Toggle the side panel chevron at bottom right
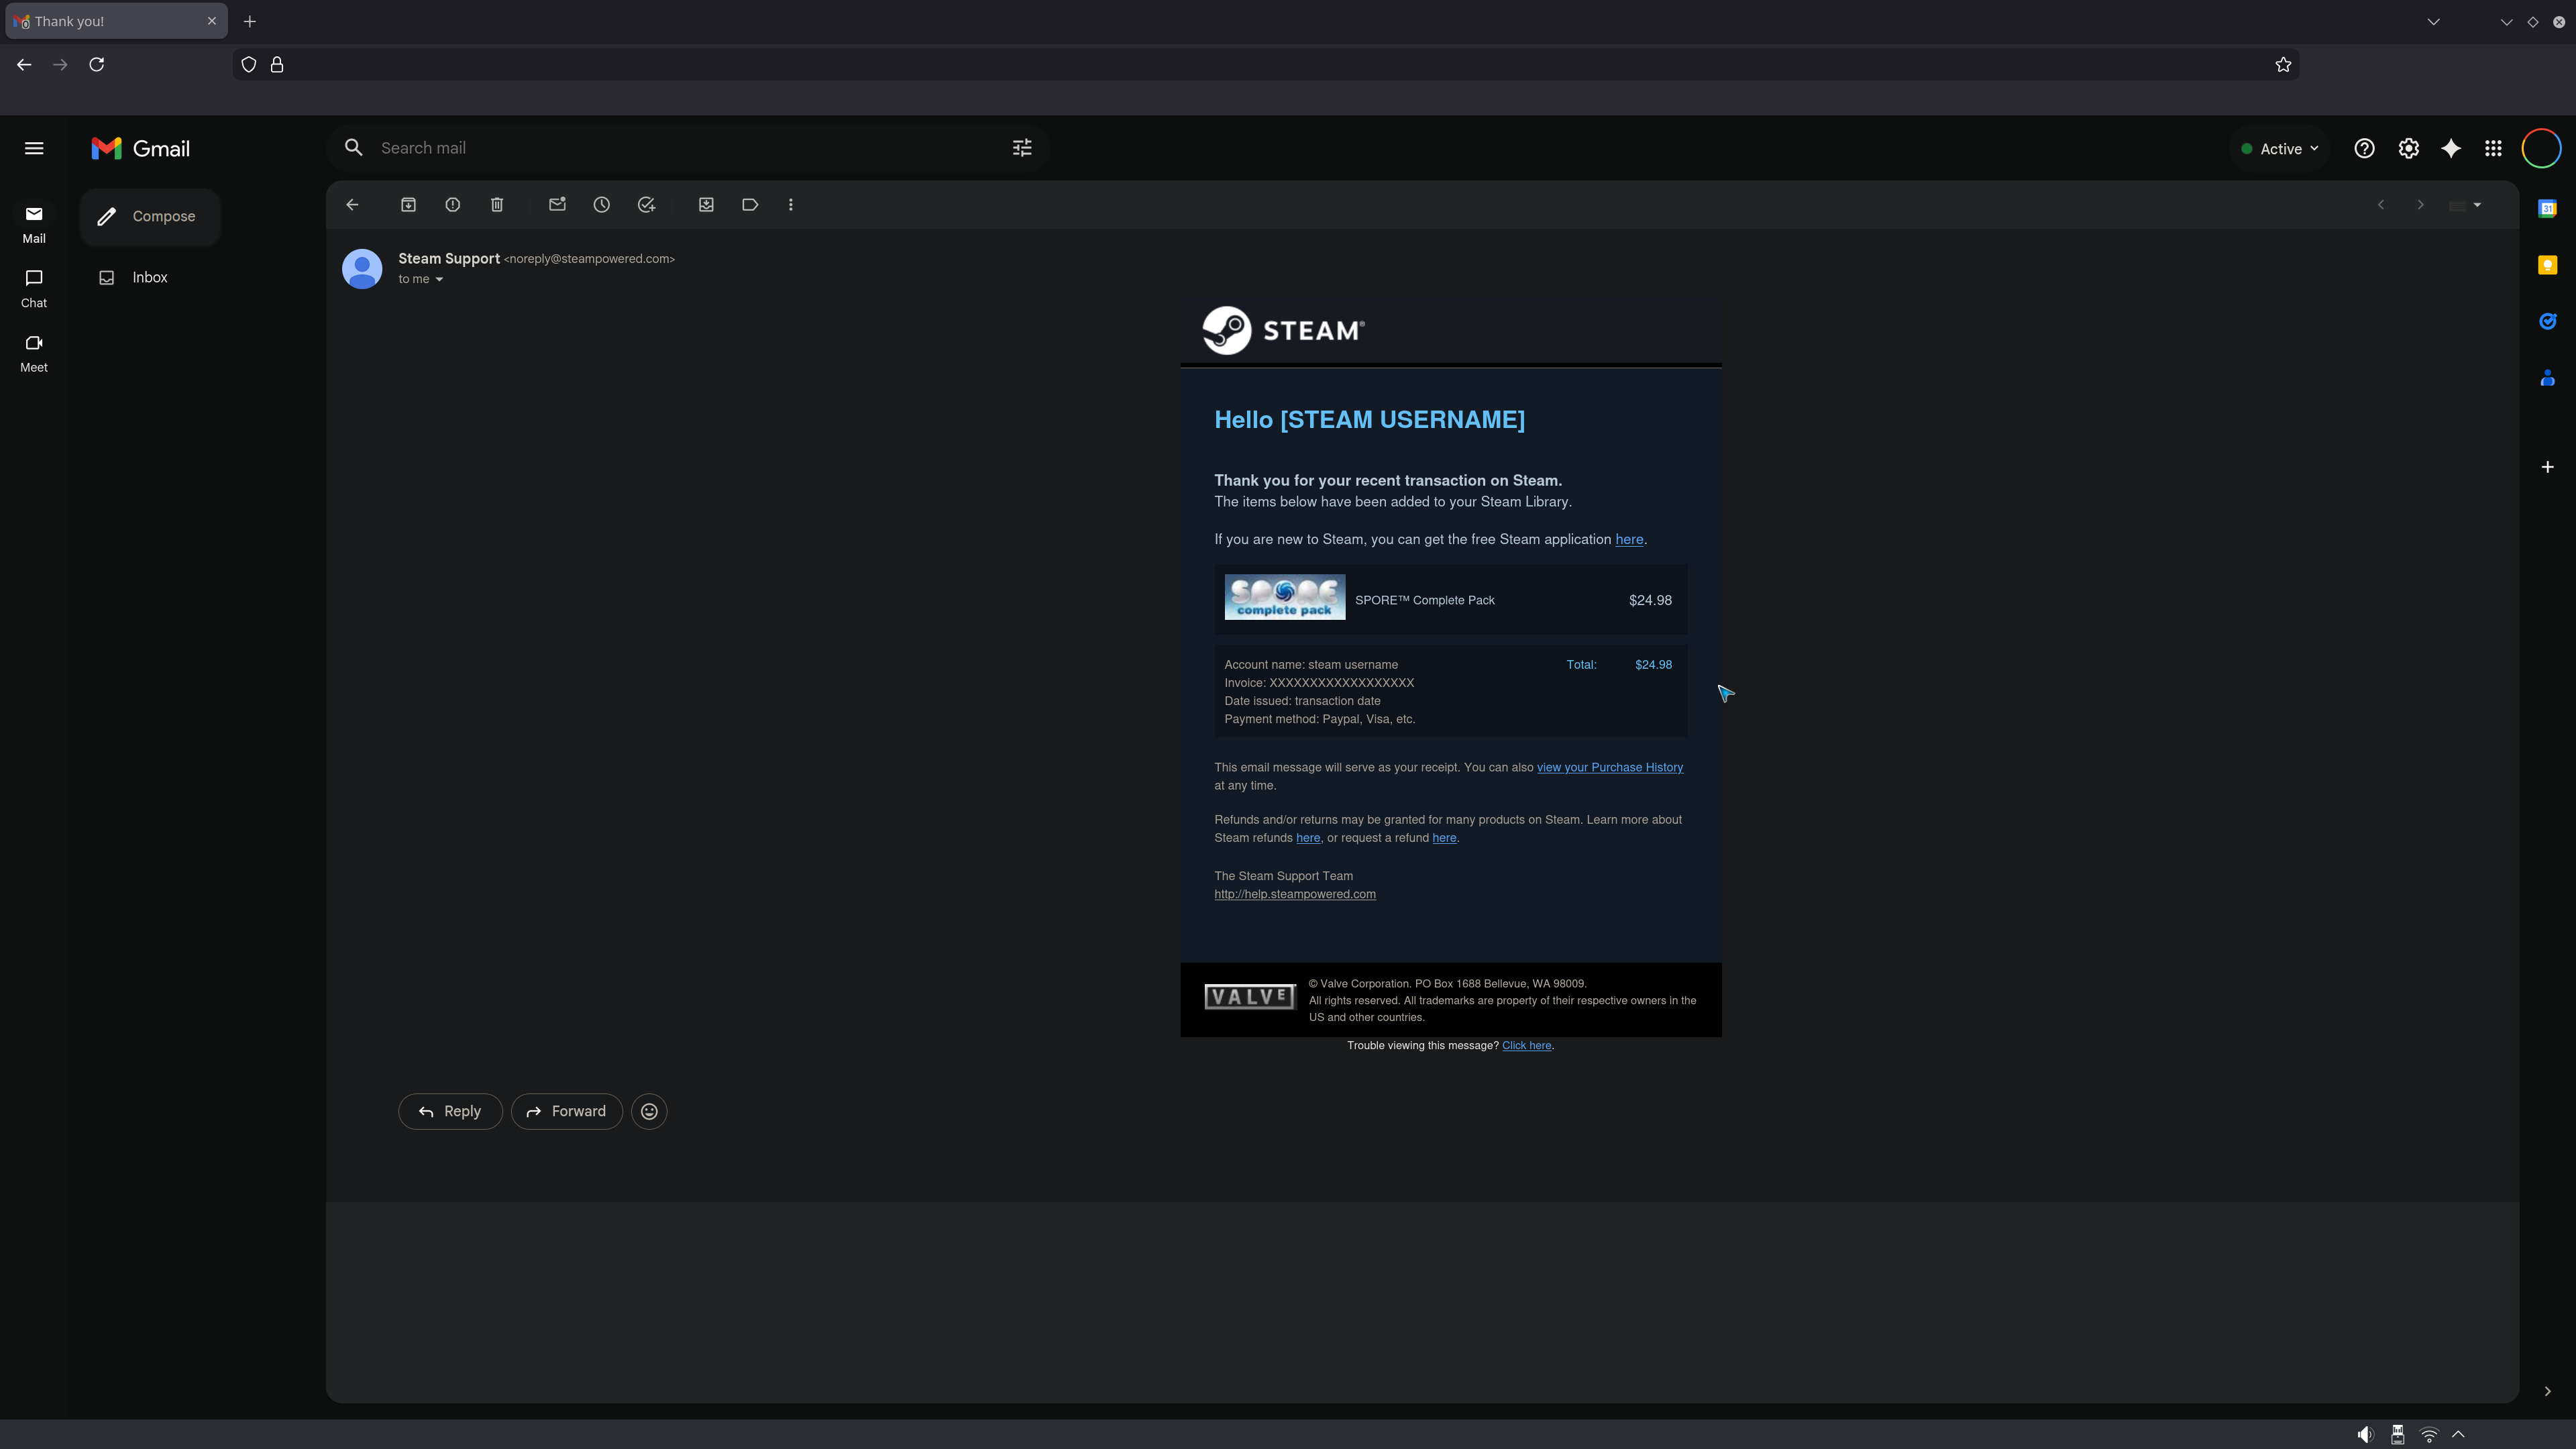Viewport: 2576px width, 1449px height. [x=2548, y=1392]
